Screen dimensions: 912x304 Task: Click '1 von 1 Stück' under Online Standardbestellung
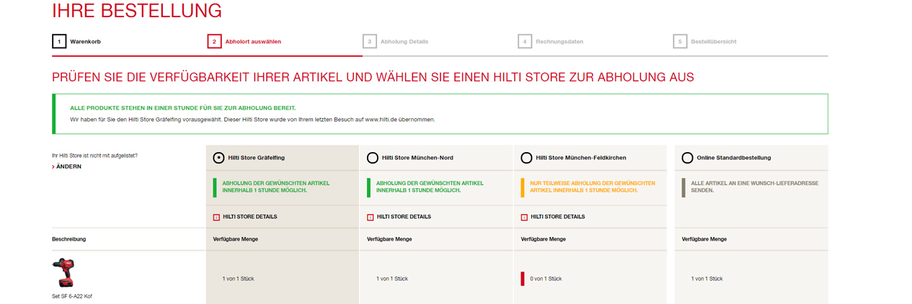pyautogui.click(x=707, y=279)
